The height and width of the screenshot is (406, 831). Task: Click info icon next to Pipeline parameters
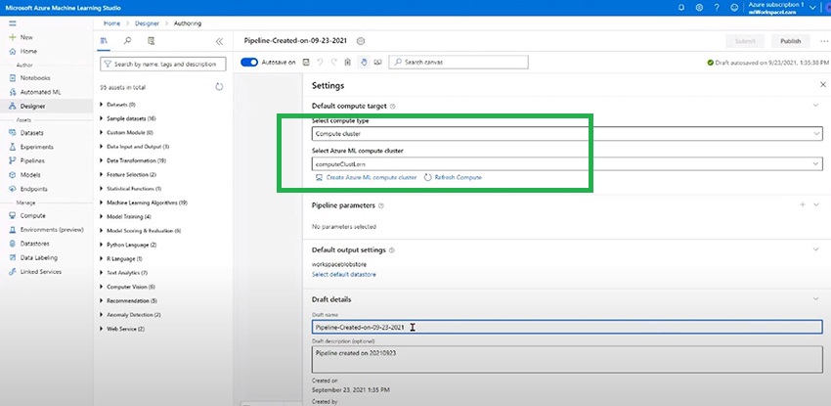(381, 205)
